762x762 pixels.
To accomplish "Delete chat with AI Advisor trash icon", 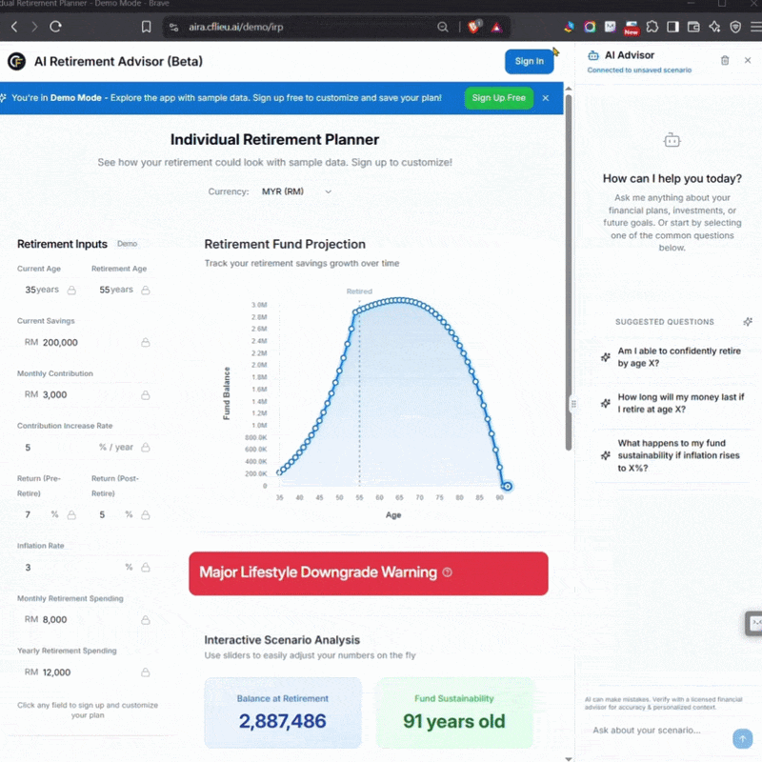I will pyautogui.click(x=725, y=60).
